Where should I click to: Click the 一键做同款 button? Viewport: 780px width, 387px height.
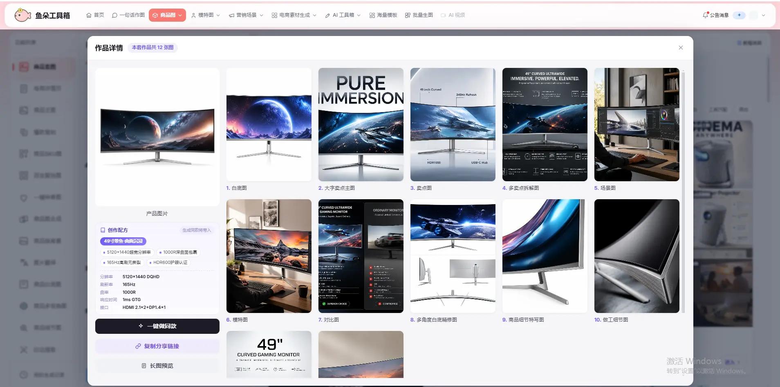[x=157, y=326]
